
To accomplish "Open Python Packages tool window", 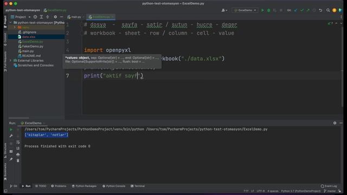I will pos(84,186).
